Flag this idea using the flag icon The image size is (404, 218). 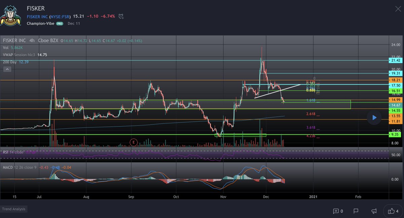[x=356, y=211]
